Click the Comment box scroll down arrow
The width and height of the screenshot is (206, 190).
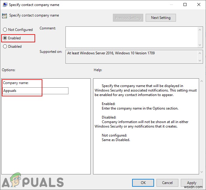click(x=200, y=45)
